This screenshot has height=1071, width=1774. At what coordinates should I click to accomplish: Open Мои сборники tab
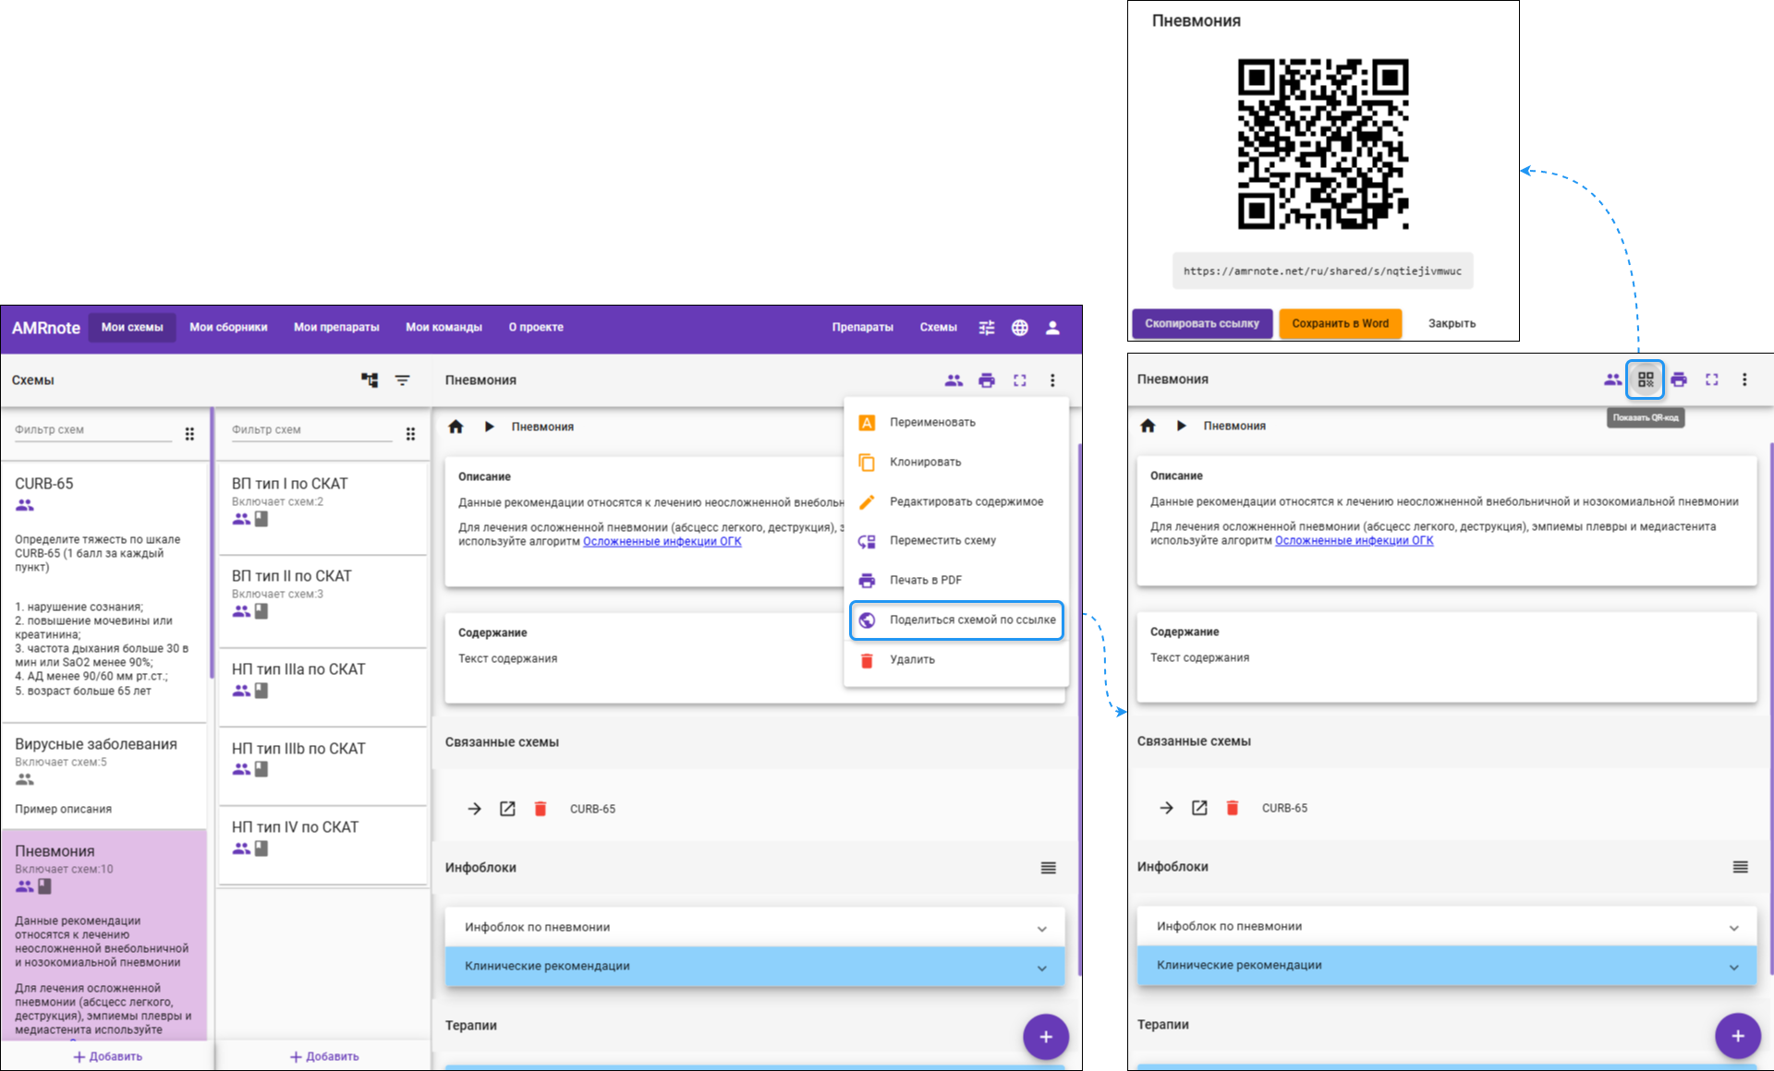pyautogui.click(x=228, y=328)
